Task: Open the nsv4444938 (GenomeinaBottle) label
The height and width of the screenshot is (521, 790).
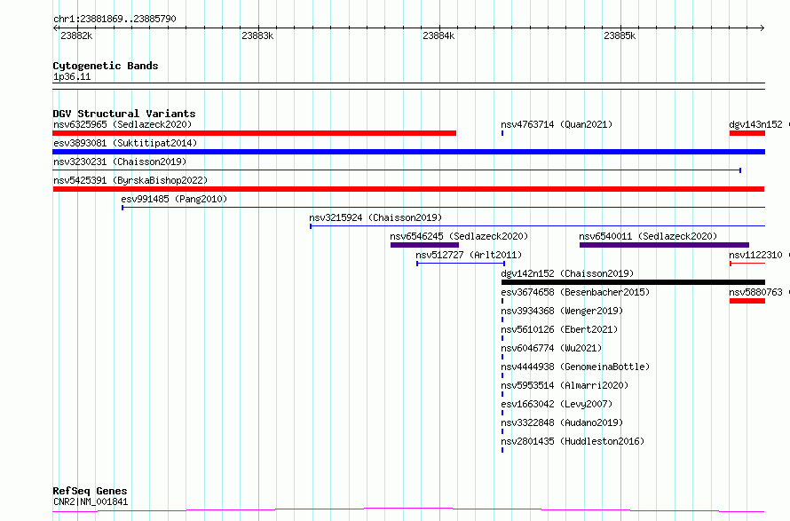Action: tap(575, 367)
